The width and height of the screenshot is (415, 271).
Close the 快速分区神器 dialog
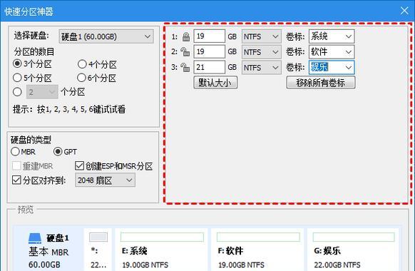click(x=404, y=11)
